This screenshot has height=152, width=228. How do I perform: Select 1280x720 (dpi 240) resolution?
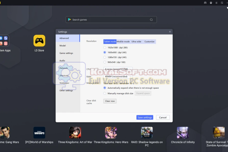(105, 57)
